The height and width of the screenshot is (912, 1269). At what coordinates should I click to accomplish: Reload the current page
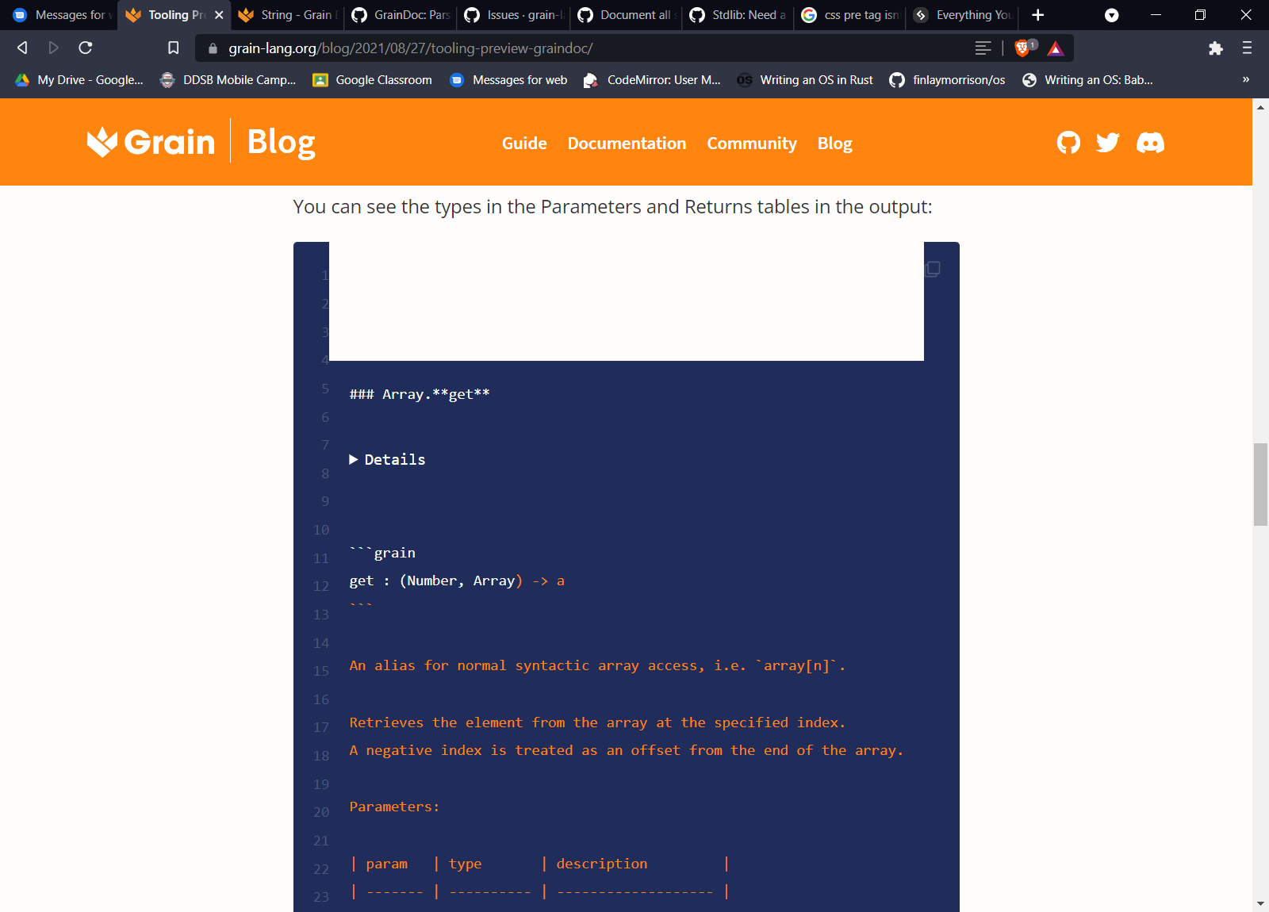click(x=86, y=48)
